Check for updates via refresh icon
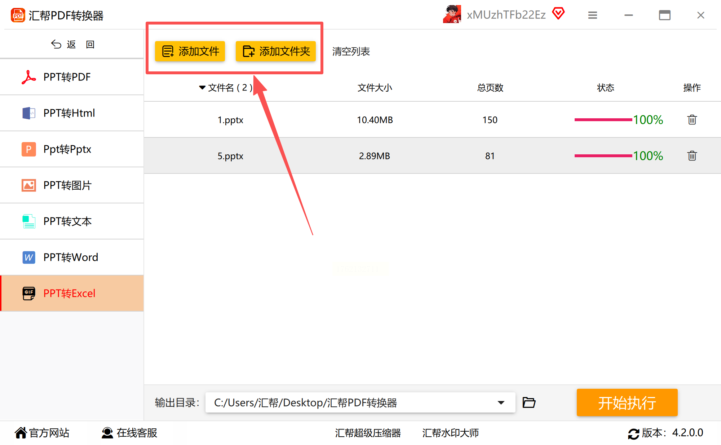 pos(633,433)
